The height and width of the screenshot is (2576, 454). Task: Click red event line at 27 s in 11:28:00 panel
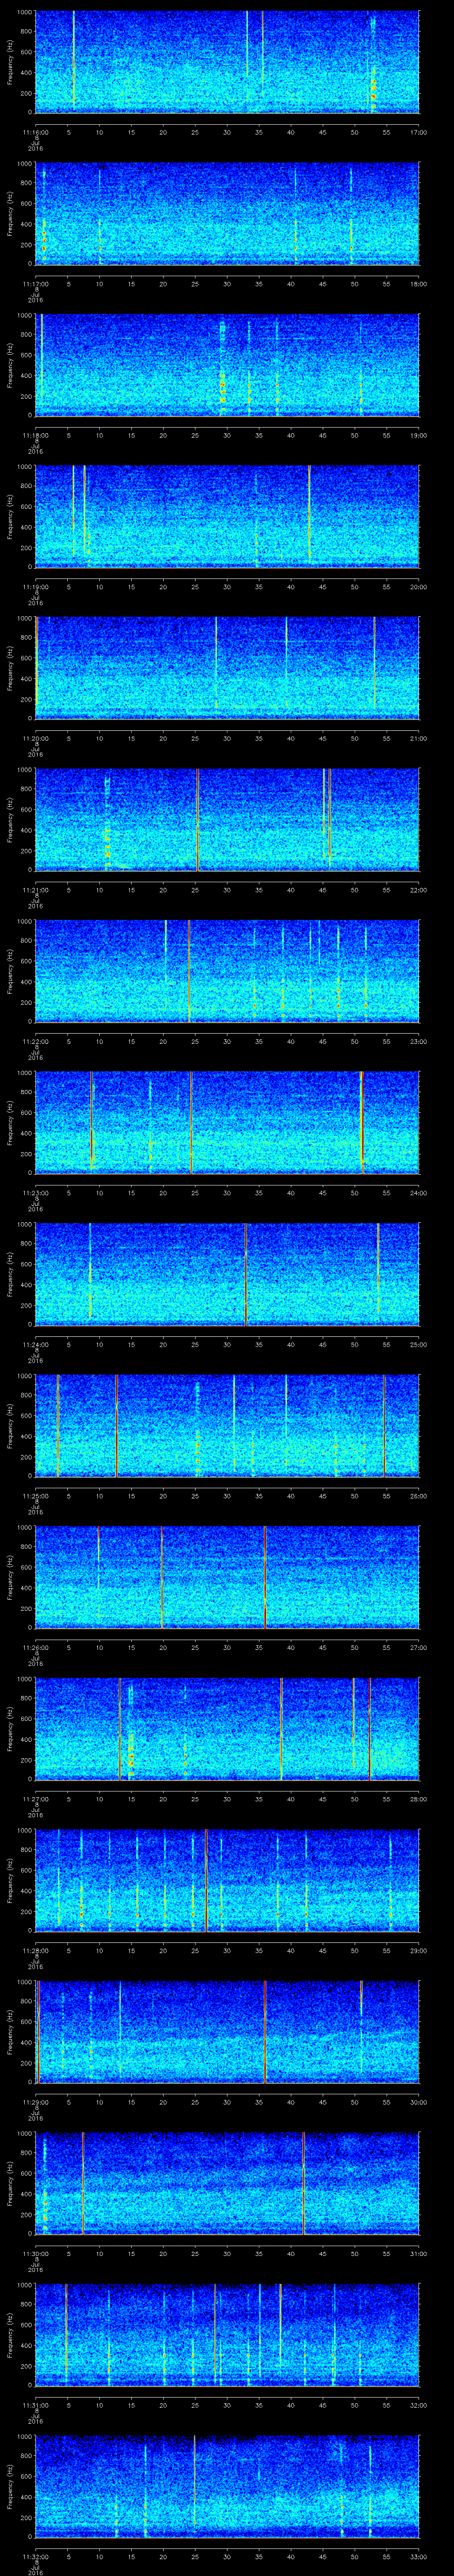click(206, 1880)
